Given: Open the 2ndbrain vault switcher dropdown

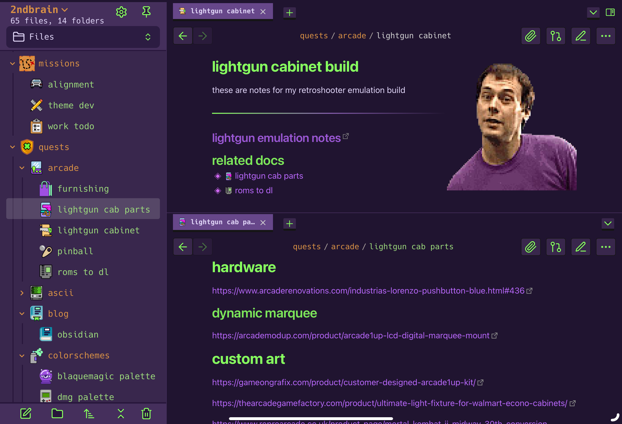Looking at the screenshot, I should 39,10.
